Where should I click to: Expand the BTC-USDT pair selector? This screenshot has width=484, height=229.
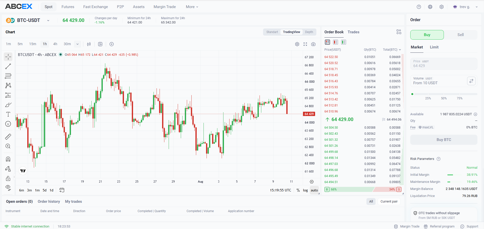click(x=48, y=20)
